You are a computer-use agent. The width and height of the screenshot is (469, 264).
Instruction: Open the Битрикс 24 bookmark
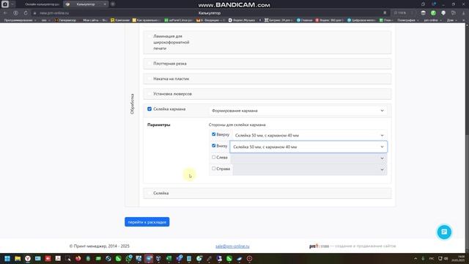(279, 20)
